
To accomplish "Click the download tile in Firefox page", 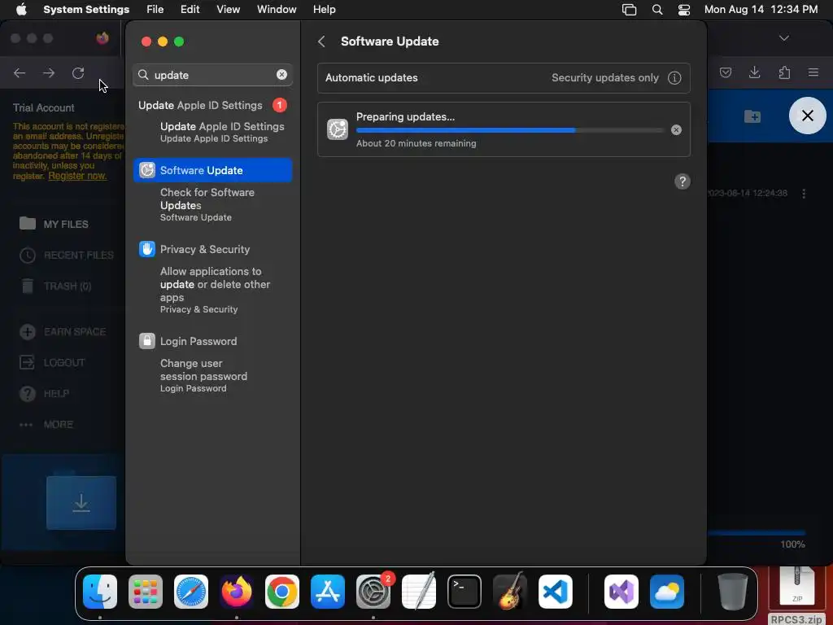I will tap(81, 502).
